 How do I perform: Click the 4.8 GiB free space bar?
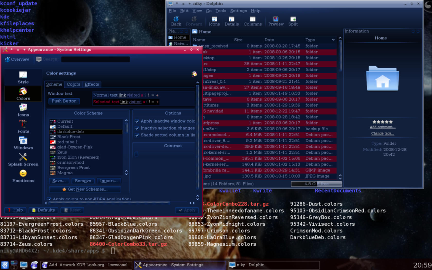click(x=316, y=184)
